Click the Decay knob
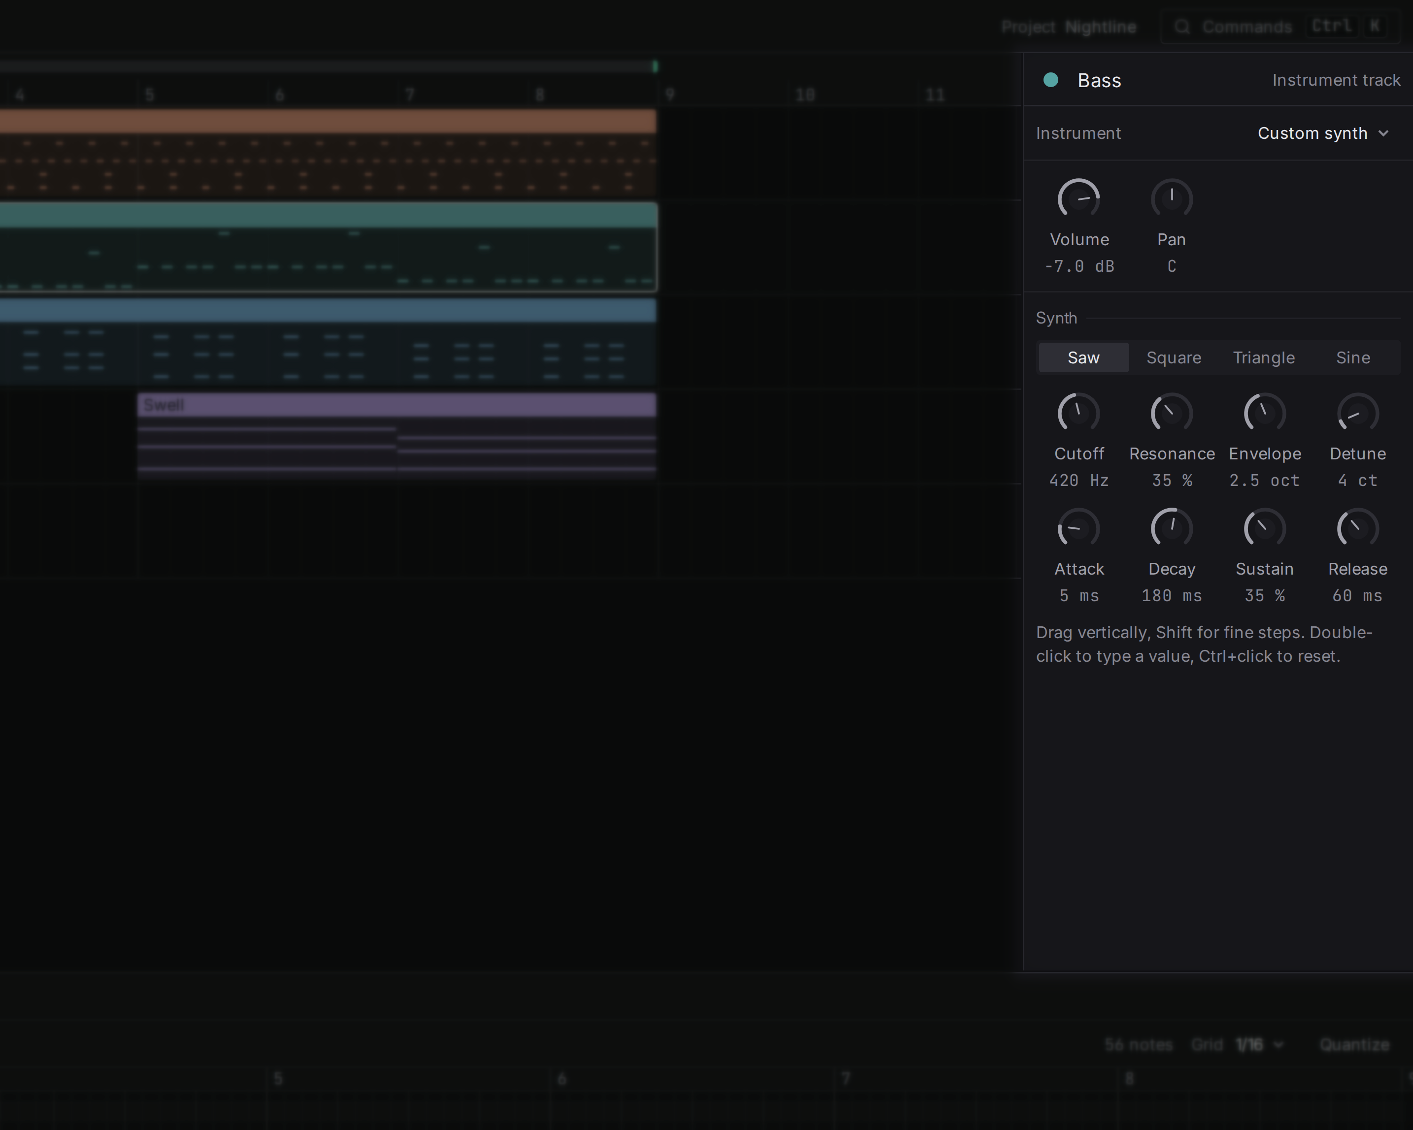This screenshot has height=1130, width=1413. tap(1172, 528)
